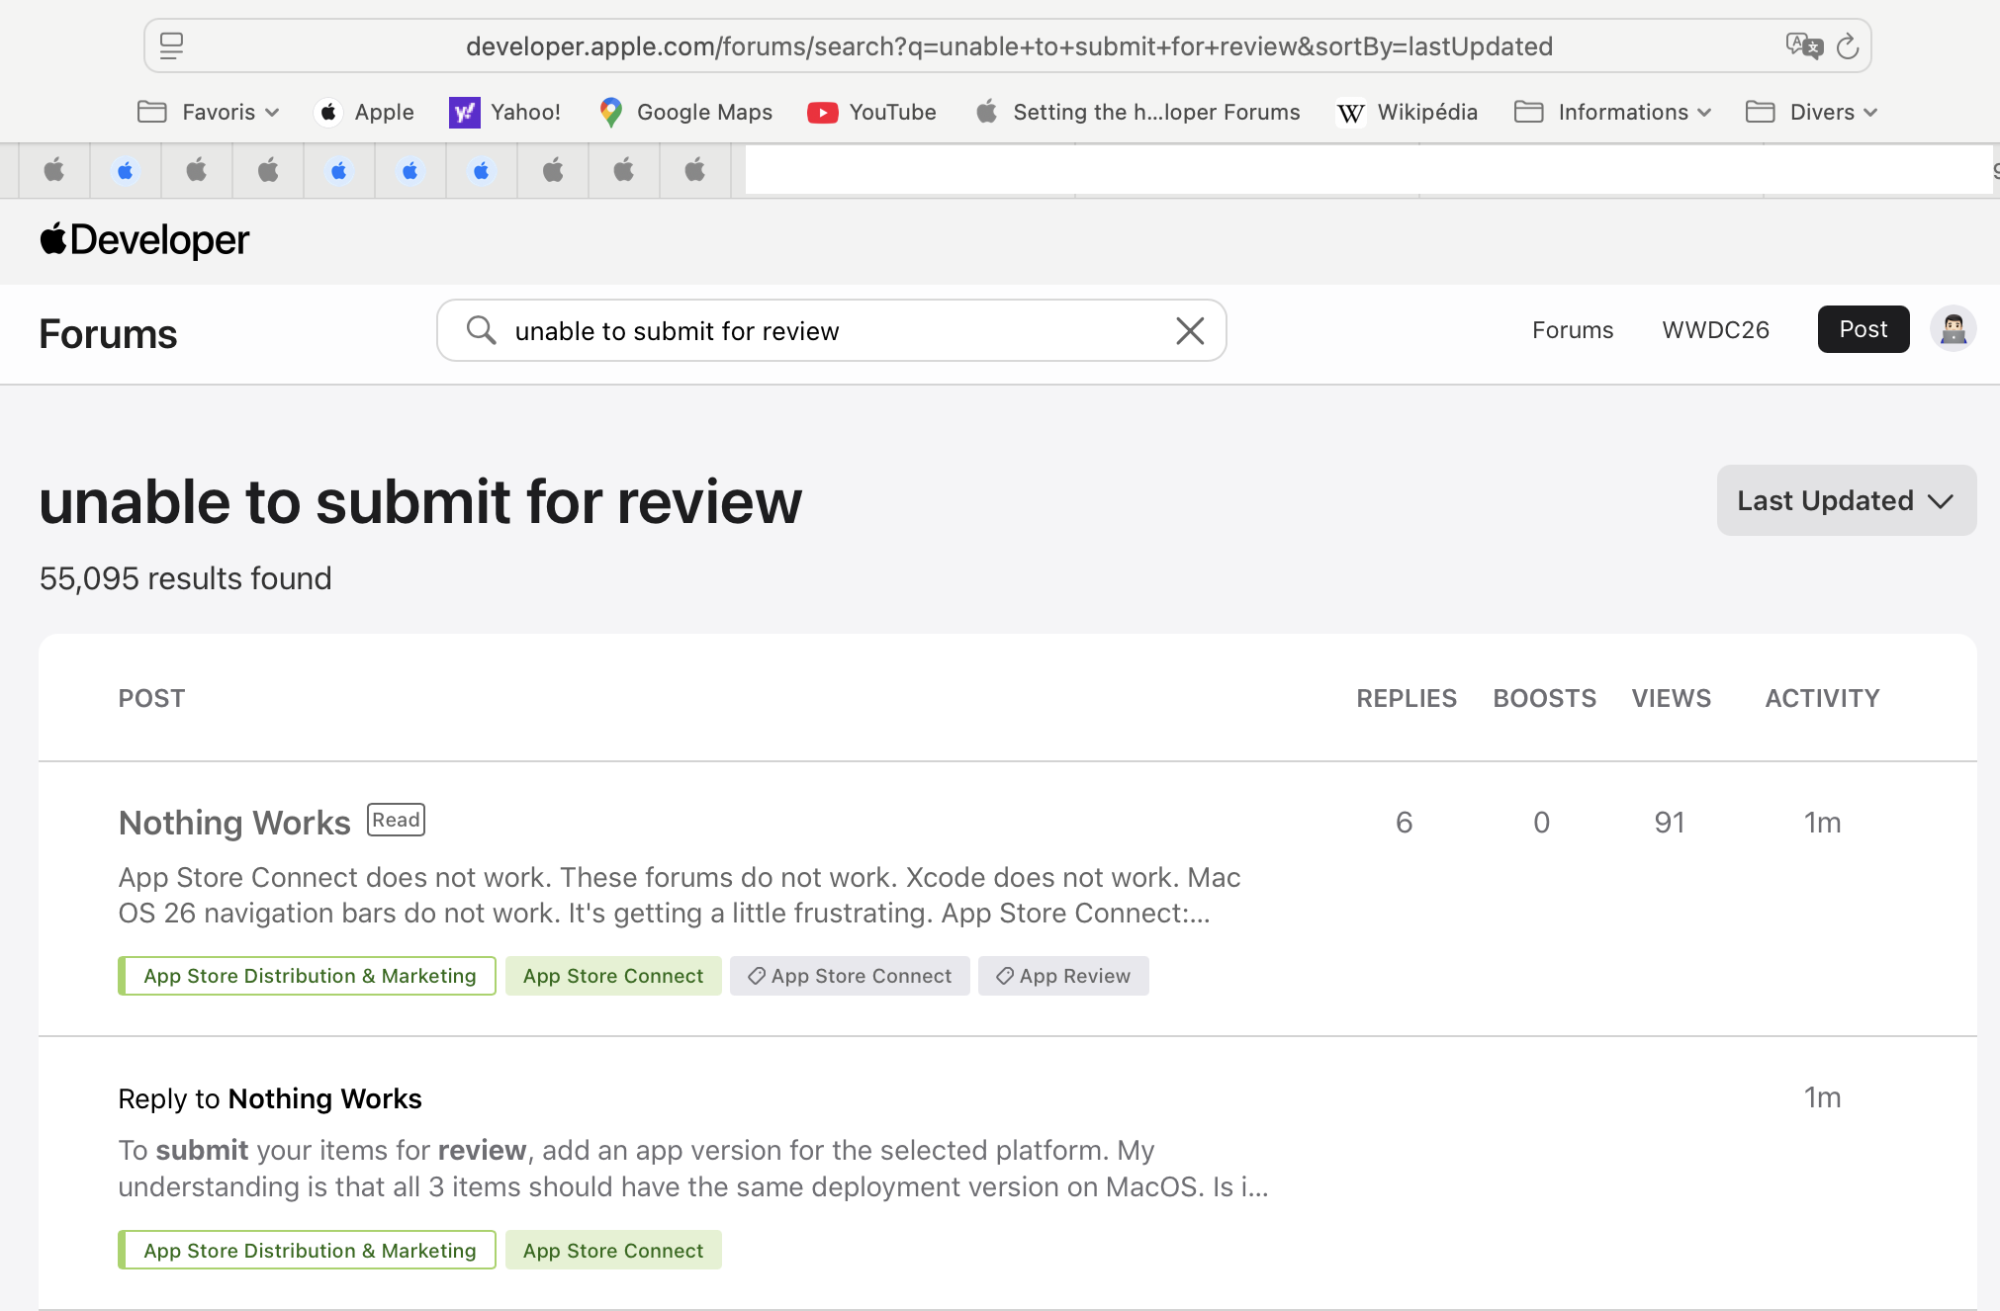Select the first post's App Store Distribution & Marketing tag

click(x=308, y=976)
